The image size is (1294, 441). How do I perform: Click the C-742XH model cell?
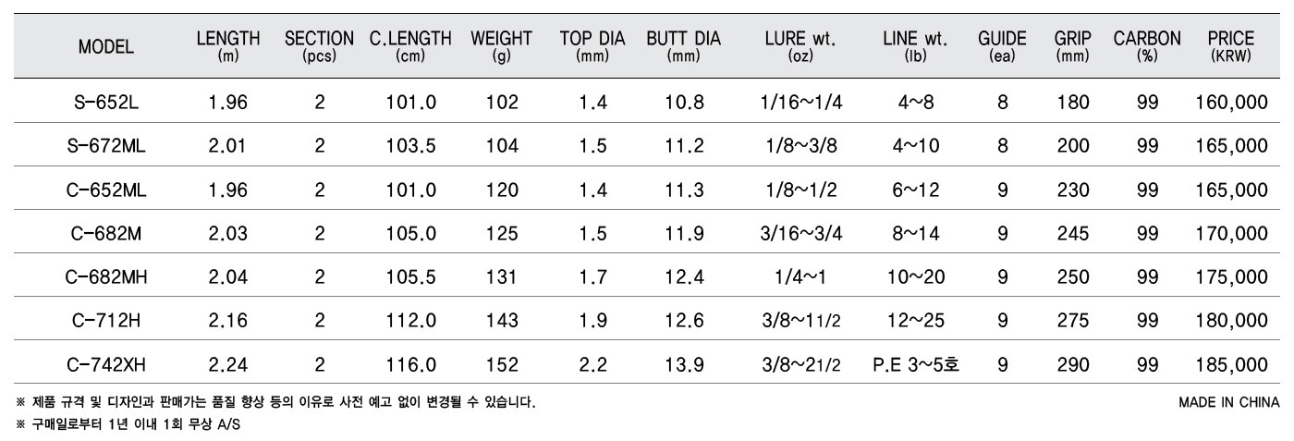(x=106, y=364)
